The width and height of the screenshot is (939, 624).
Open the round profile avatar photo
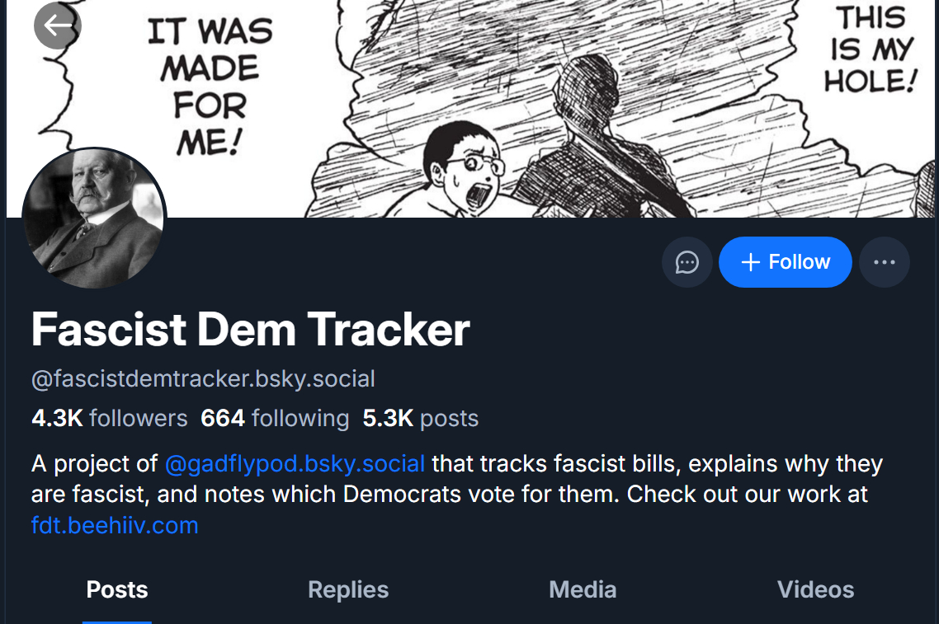click(x=94, y=218)
